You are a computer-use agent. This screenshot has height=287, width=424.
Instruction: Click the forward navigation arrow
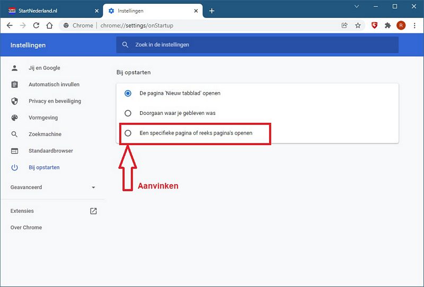pos(23,25)
